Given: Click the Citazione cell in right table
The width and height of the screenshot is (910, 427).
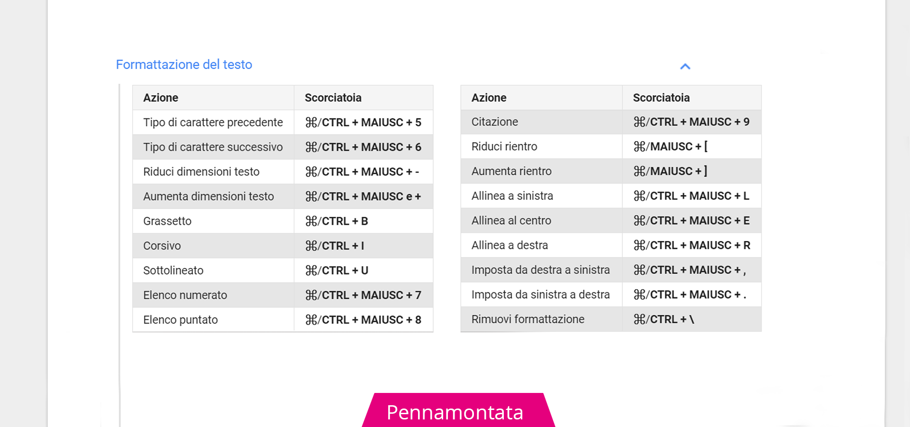Looking at the screenshot, I should [x=495, y=122].
